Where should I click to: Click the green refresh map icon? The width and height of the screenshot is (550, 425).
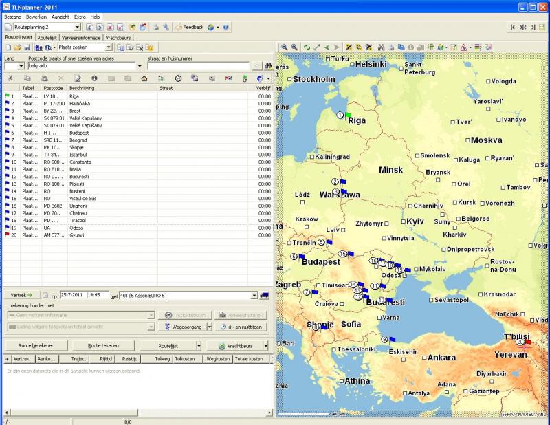[x=307, y=47]
